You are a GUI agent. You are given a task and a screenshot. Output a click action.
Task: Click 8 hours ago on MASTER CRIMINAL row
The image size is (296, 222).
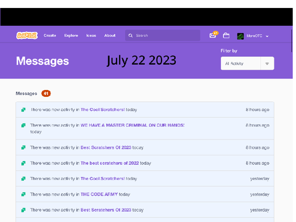(x=257, y=125)
